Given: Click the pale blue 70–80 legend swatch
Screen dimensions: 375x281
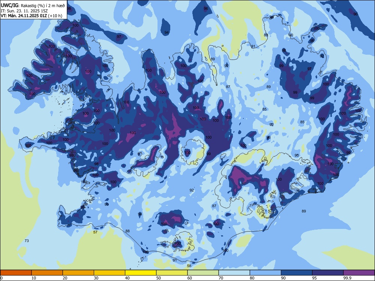Looking at the screenshot, I should [x=234, y=273].
